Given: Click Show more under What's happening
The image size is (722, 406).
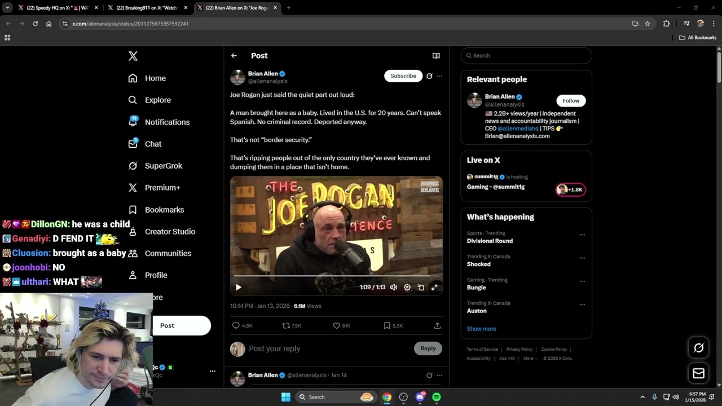Looking at the screenshot, I should click(x=481, y=329).
